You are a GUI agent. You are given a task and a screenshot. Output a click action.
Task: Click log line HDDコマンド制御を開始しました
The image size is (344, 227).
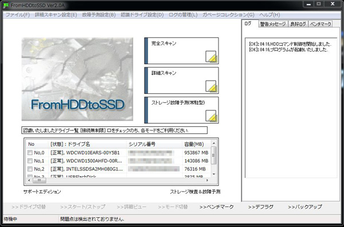pyautogui.click(x=290, y=44)
